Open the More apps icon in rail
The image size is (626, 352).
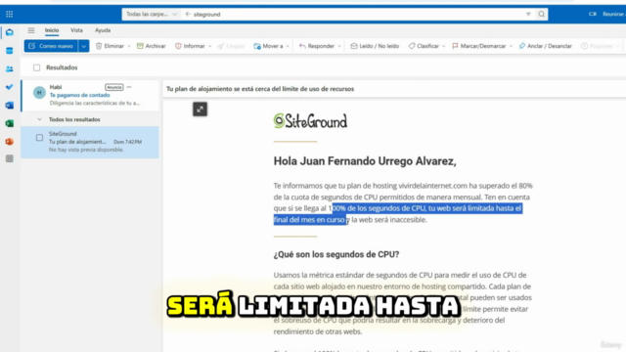[9, 158]
